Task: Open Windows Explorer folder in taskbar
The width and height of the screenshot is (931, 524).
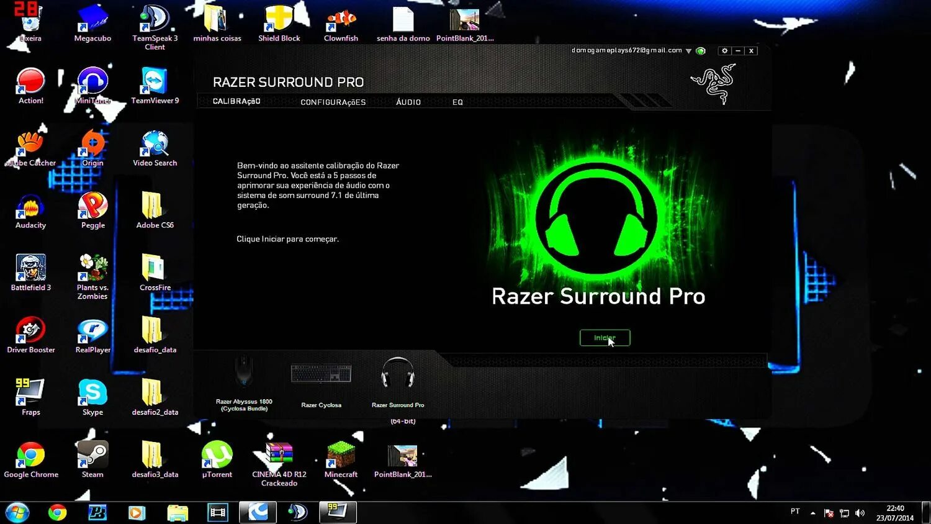Action: tap(178, 512)
